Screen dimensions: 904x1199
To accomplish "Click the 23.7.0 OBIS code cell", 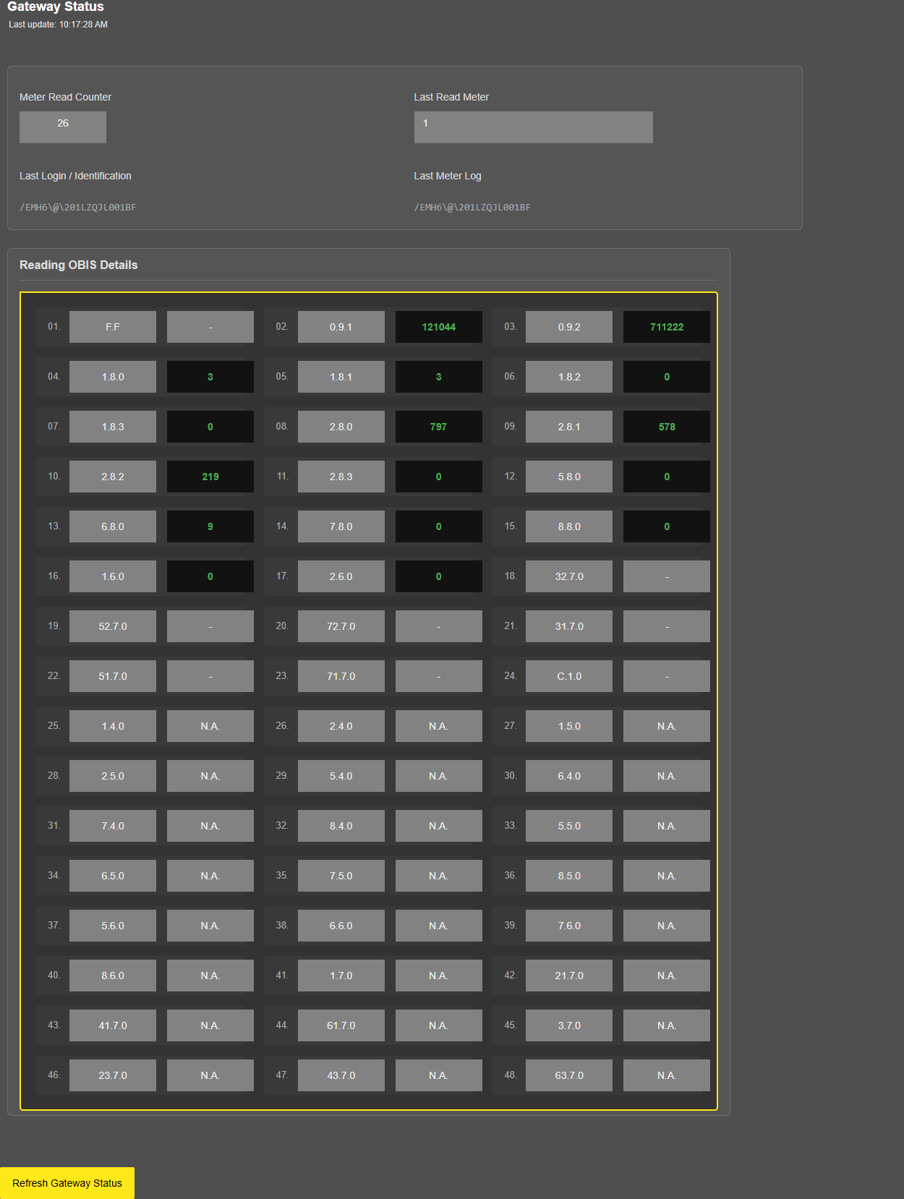I will pyautogui.click(x=113, y=1075).
